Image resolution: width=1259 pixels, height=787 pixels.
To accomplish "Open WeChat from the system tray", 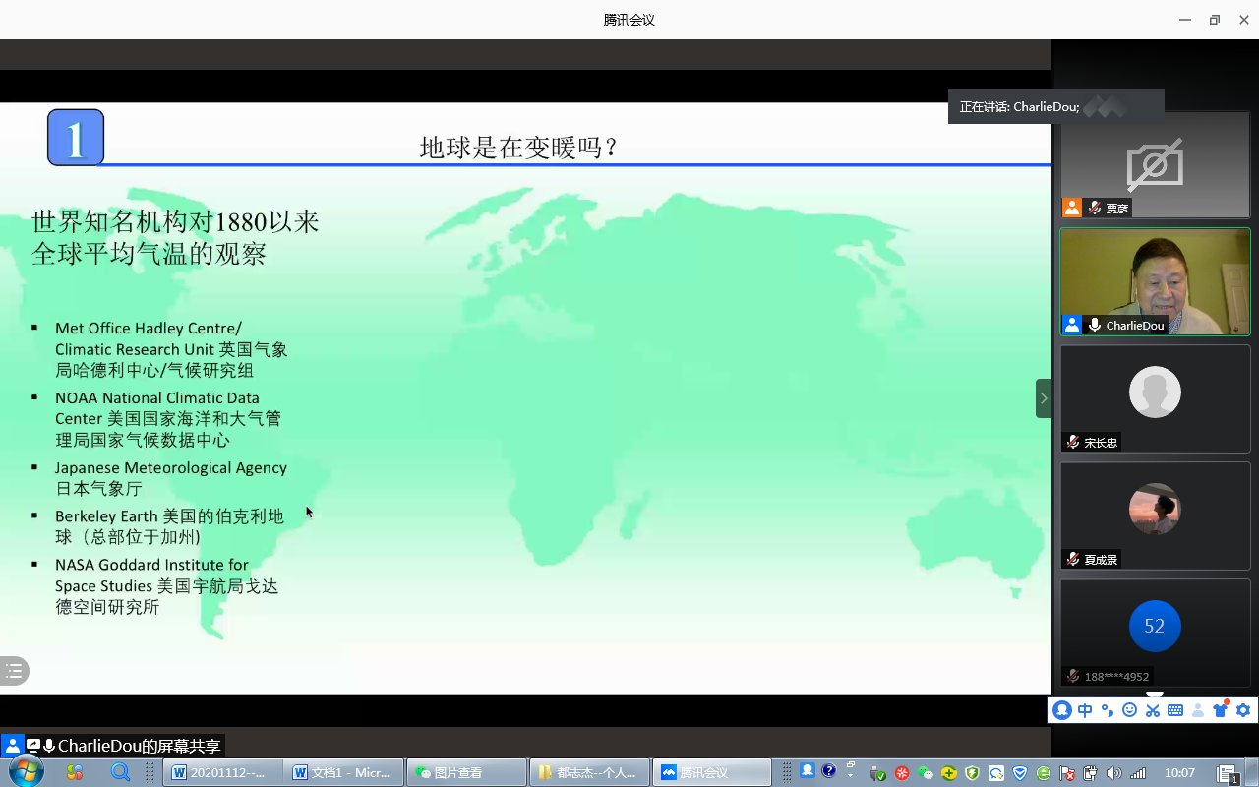I will coord(926,773).
